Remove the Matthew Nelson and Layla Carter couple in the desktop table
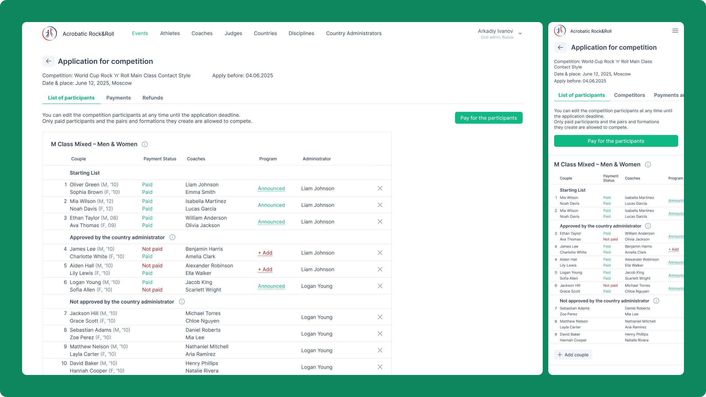 pos(380,350)
